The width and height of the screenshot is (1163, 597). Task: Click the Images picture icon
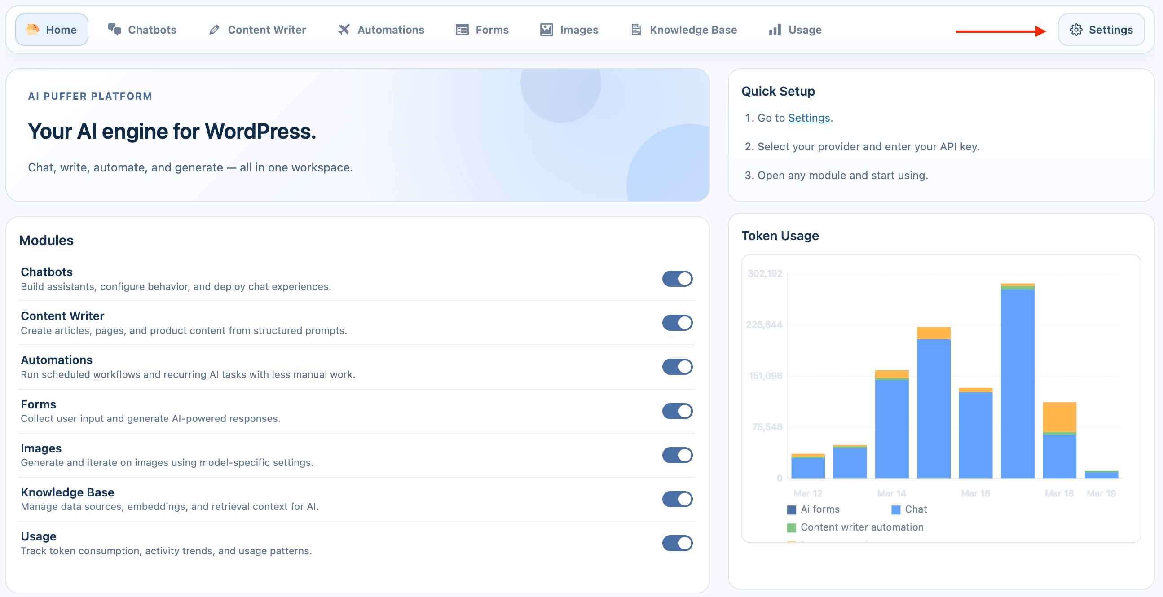[546, 30]
